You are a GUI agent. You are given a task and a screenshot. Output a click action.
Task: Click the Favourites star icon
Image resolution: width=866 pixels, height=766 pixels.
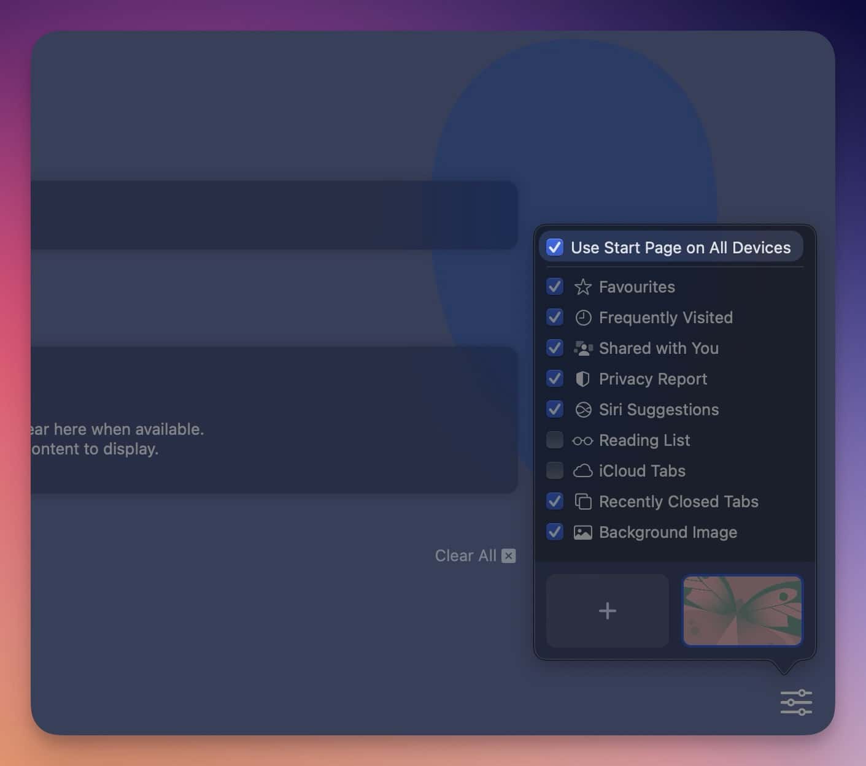582,286
